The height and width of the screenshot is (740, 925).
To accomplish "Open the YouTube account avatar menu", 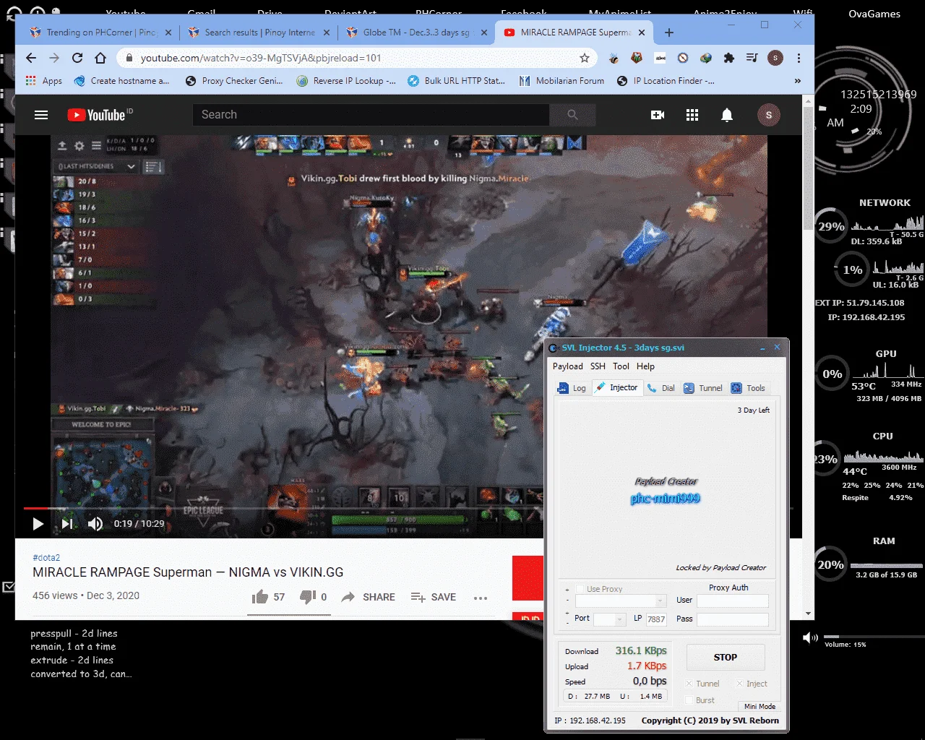I will point(768,115).
